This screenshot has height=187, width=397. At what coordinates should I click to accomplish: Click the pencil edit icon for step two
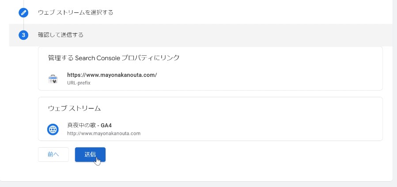click(x=23, y=12)
